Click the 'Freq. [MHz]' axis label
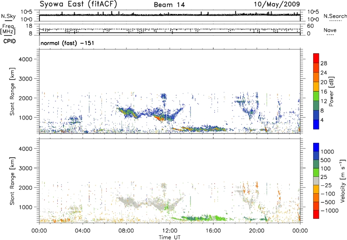Image resolution: width=347 pixels, height=240 pixels. [8, 29]
